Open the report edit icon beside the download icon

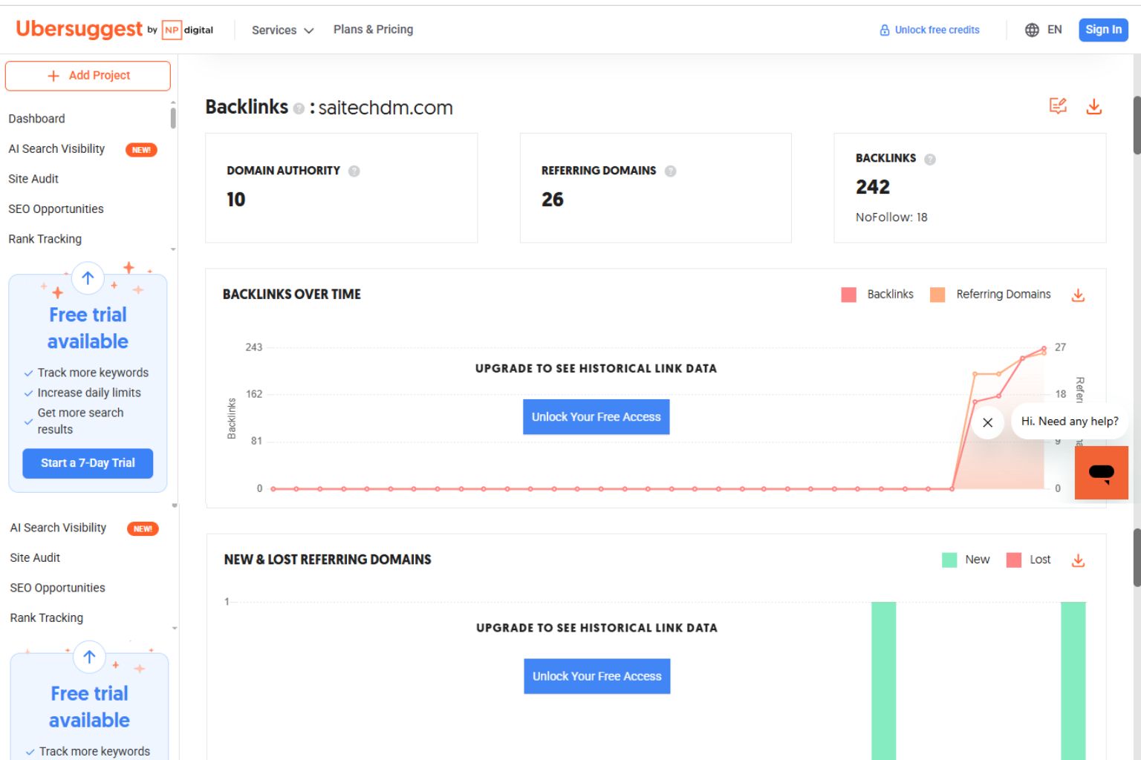pyautogui.click(x=1058, y=105)
